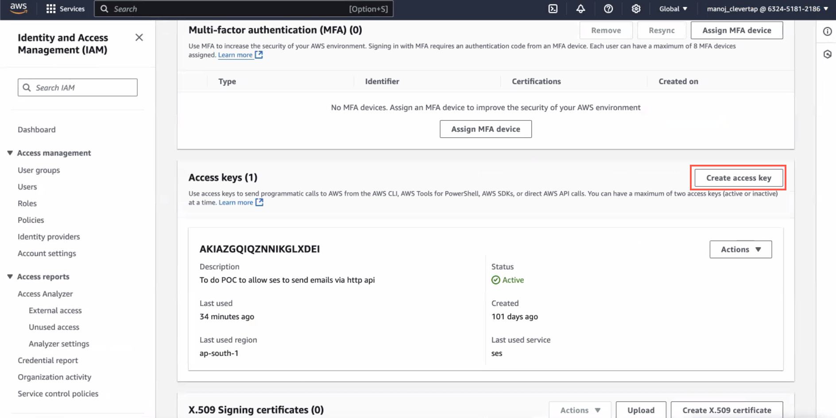Open Account settings in sidebar
The width and height of the screenshot is (836, 418).
[47, 253]
